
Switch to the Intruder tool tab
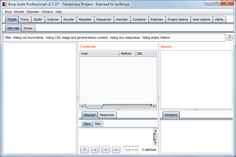coord(69,19)
